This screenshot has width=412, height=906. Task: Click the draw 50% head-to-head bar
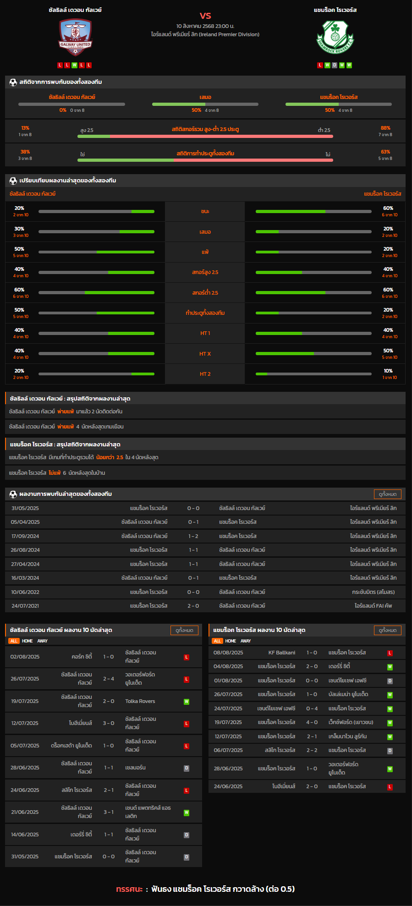[205, 104]
